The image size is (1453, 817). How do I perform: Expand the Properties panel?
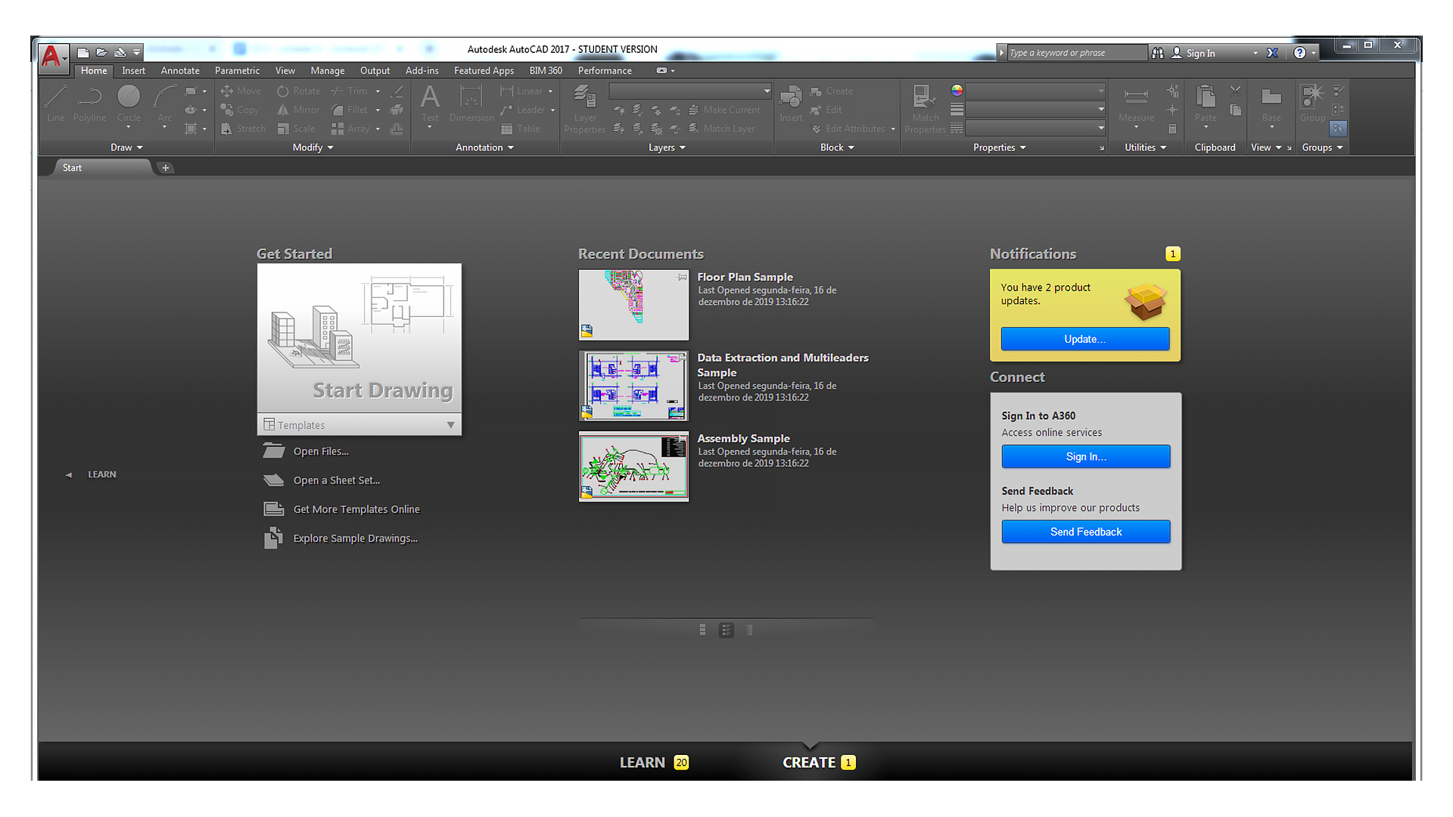click(999, 148)
